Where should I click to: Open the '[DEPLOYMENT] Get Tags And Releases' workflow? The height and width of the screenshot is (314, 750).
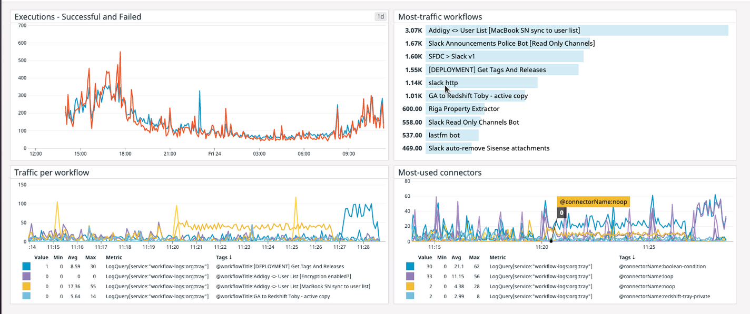click(x=487, y=69)
